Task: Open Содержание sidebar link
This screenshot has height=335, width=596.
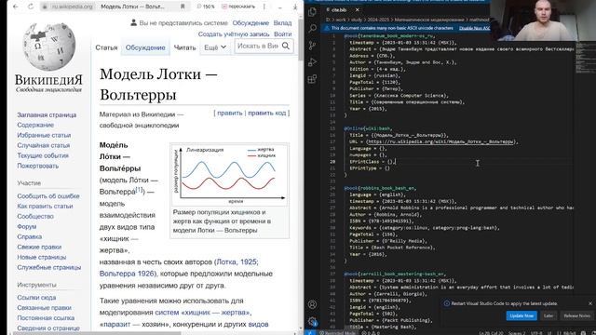Action: pyautogui.click(x=35, y=125)
